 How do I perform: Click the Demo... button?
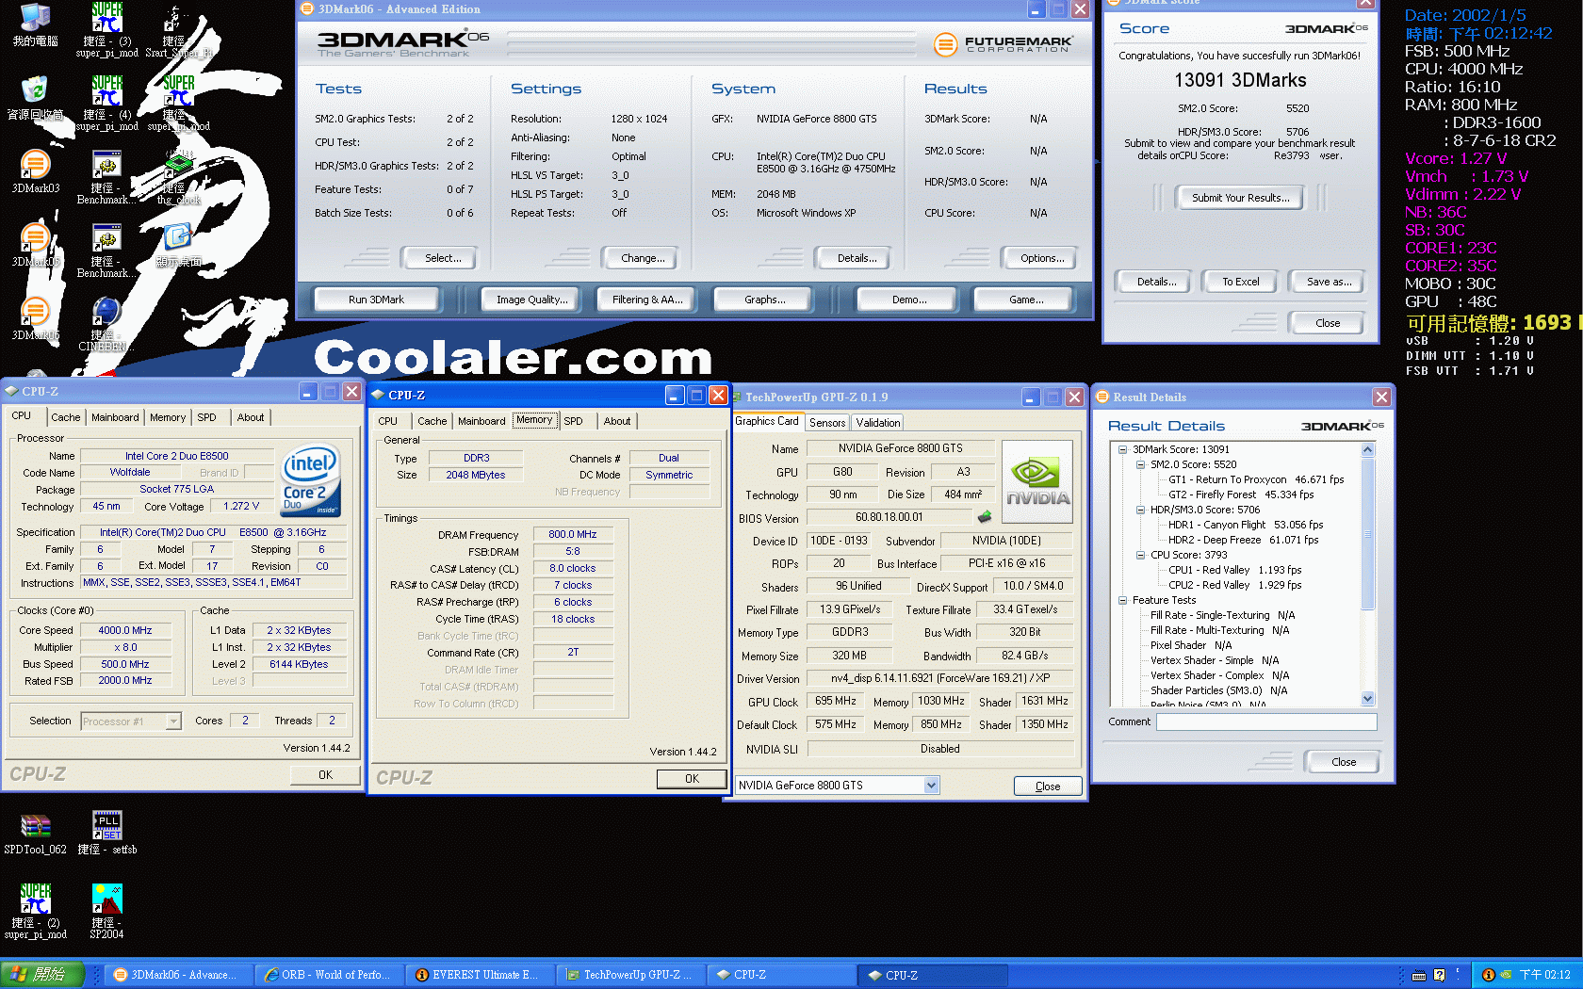(x=909, y=300)
